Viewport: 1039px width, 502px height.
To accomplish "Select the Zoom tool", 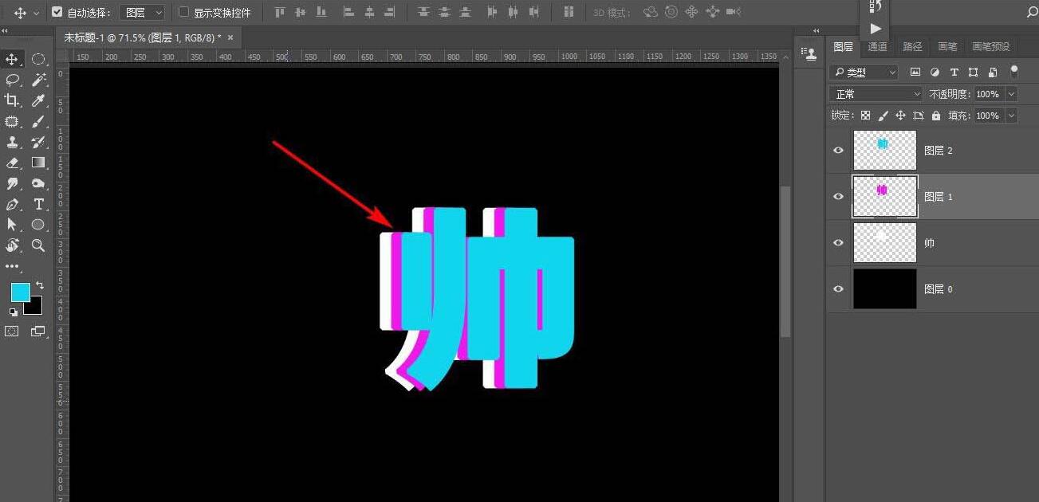I will tap(37, 247).
